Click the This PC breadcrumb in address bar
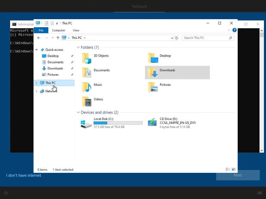This screenshot has width=266, height=199. 77,38
